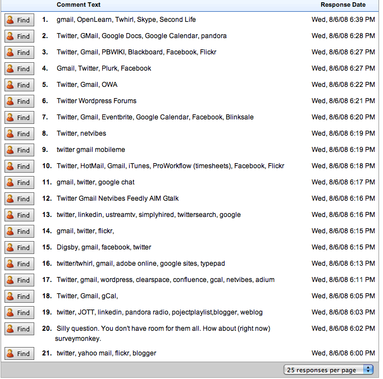The image size is (383, 379).
Task: Click Find beside twitter, yahoo mail, flickr, blogger
Action: click(19, 353)
